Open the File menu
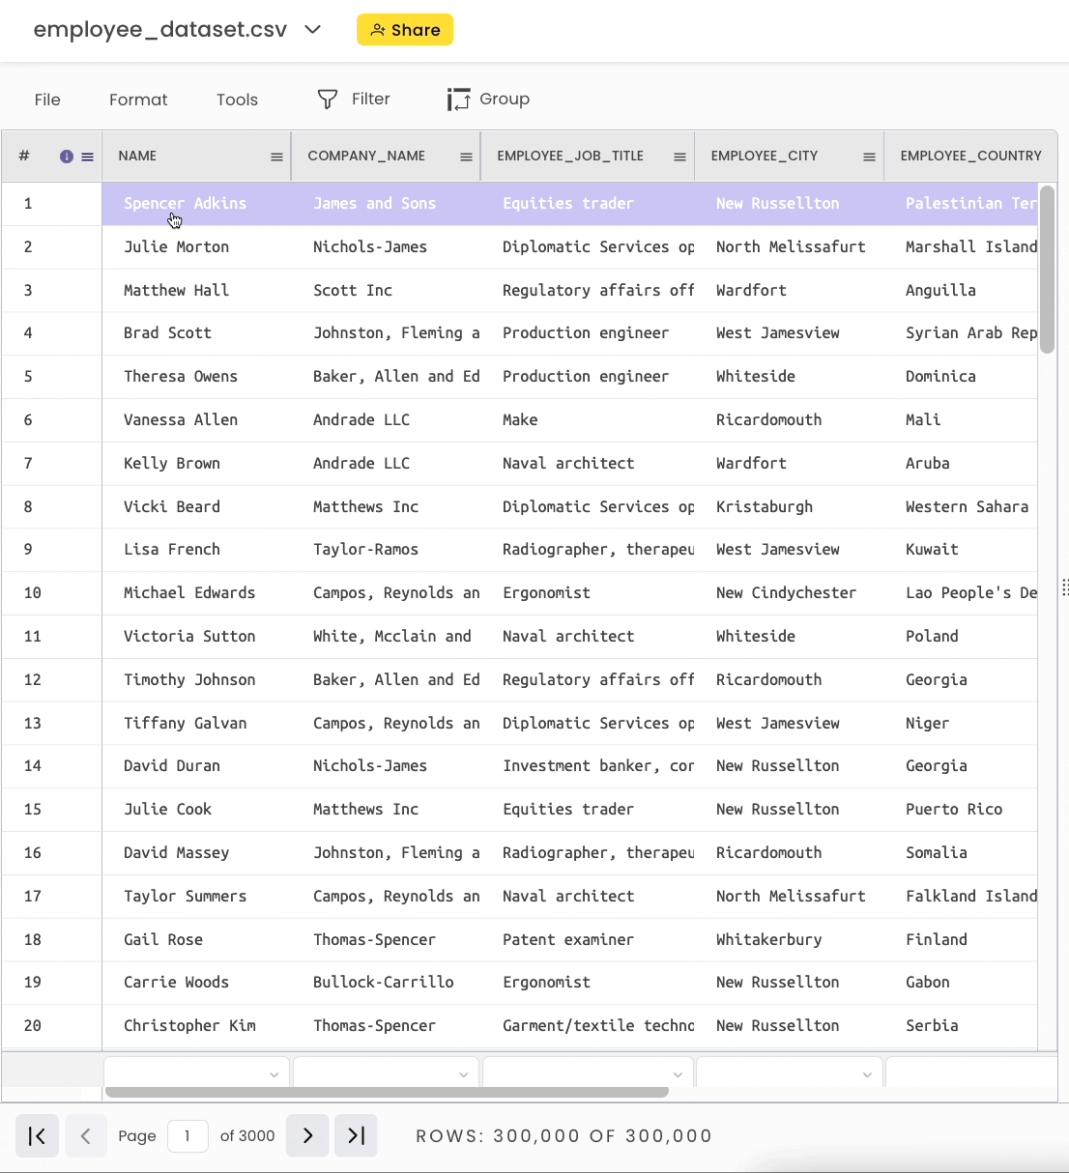The height and width of the screenshot is (1173, 1069). [x=47, y=100]
